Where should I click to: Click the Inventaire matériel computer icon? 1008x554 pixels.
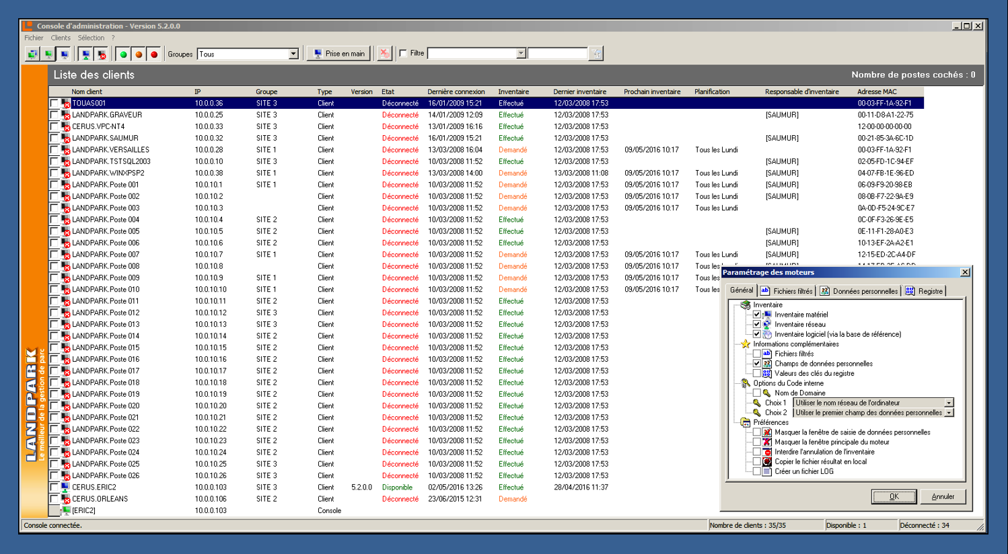pyautogui.click(x=767, y=315)
